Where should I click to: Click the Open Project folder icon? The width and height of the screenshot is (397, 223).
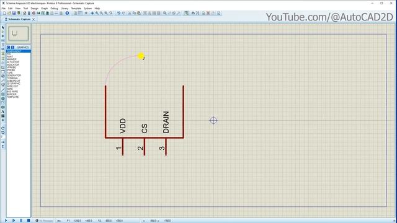[9, 13]
